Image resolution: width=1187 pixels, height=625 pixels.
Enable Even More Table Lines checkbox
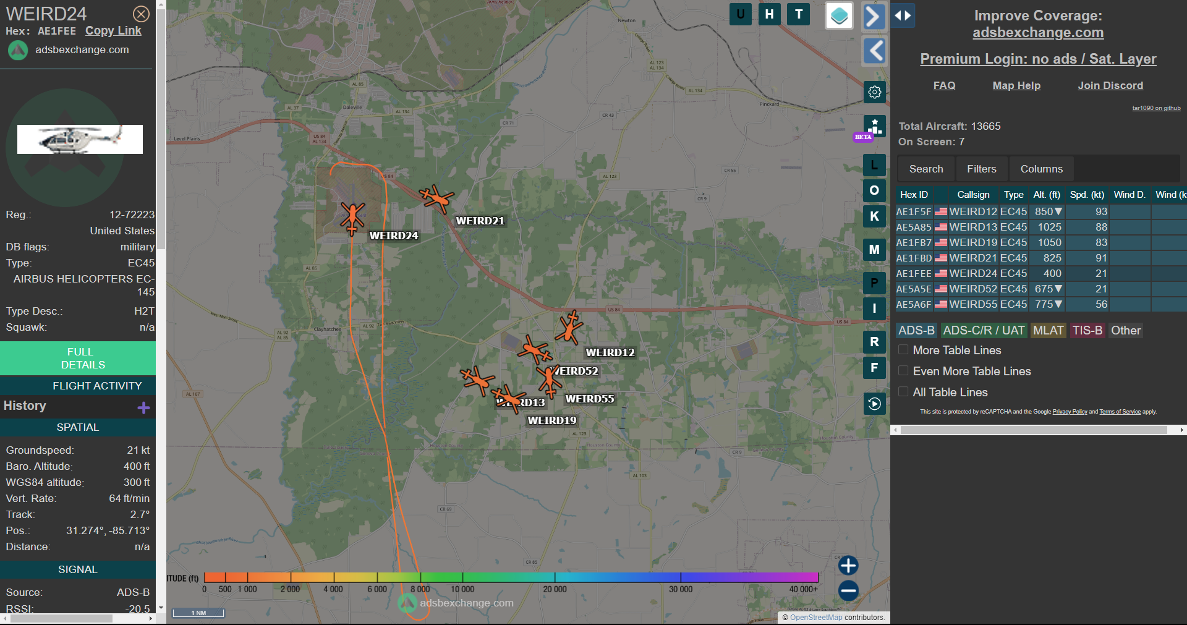point(903,371)
